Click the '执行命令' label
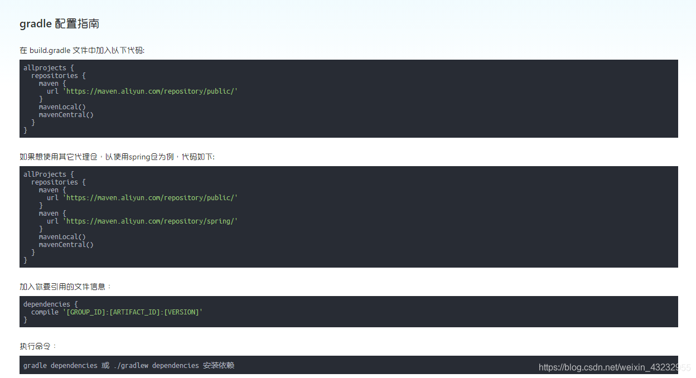Image resolution: width=696 pixels, height=378 pixels. [38, 346]
